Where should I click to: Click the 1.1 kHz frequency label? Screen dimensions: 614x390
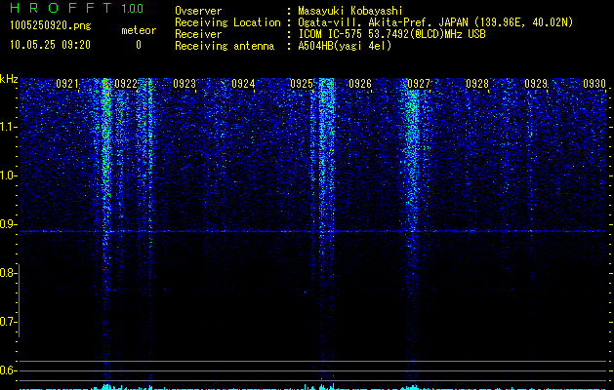coord(8,127)
